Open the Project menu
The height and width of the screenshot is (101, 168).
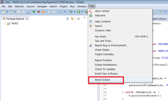click(x=64, y=6)
